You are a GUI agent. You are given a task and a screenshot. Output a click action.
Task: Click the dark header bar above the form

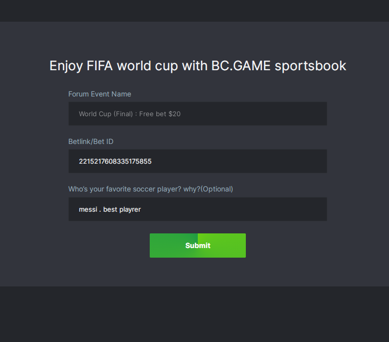(194, 11)
